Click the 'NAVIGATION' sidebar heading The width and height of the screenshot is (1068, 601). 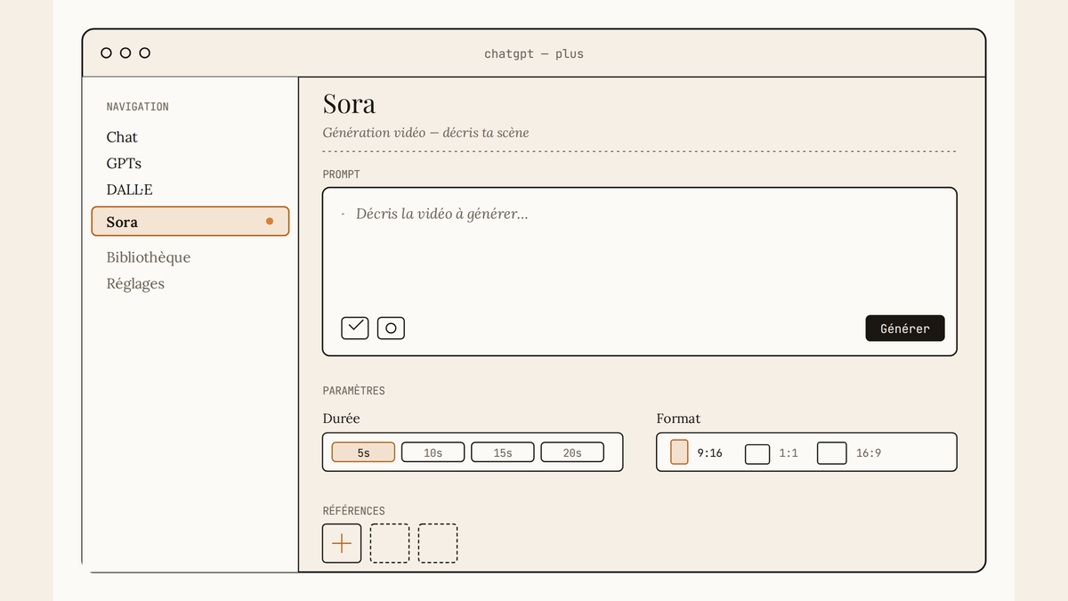[x=137, y=107]
